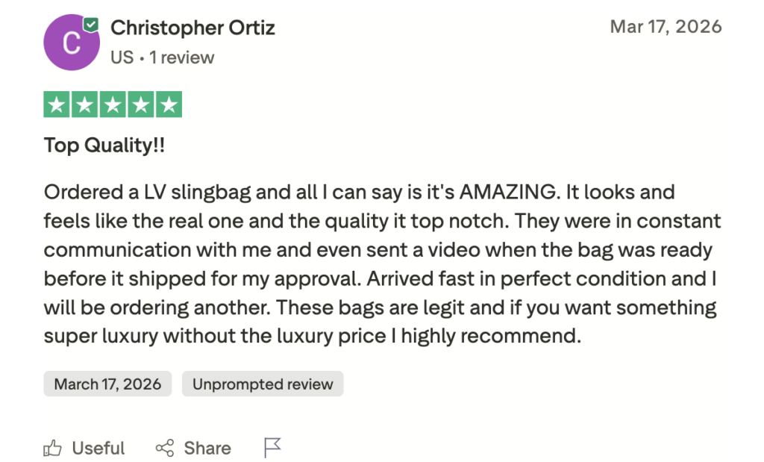The image size is (764, 462).
Task: Click the third green rating star
Action: (113, 105)
